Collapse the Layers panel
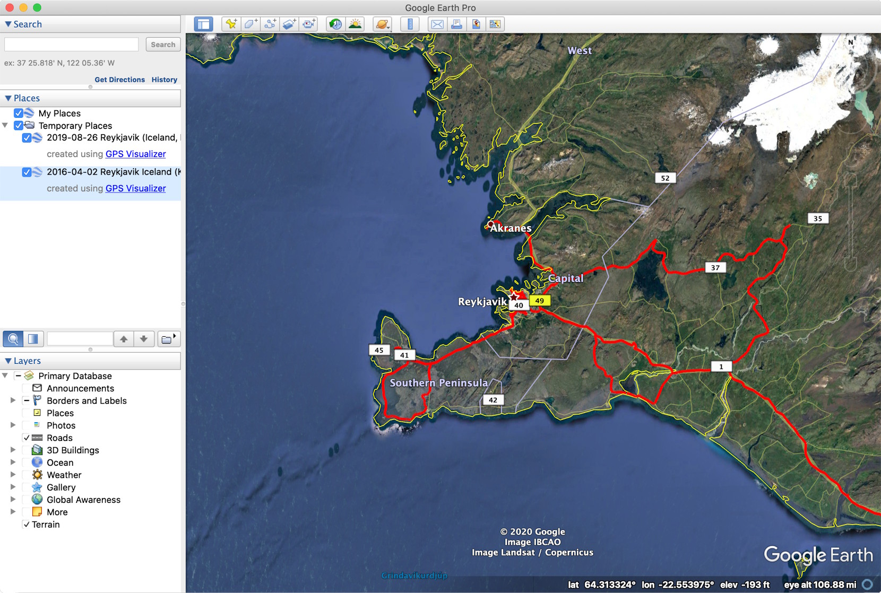881x593 pixels. 8,361
